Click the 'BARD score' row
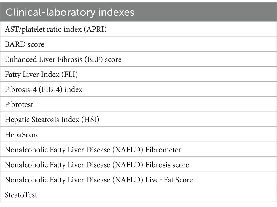The height and width of the screenshot is (207, 277). point(138,44)
